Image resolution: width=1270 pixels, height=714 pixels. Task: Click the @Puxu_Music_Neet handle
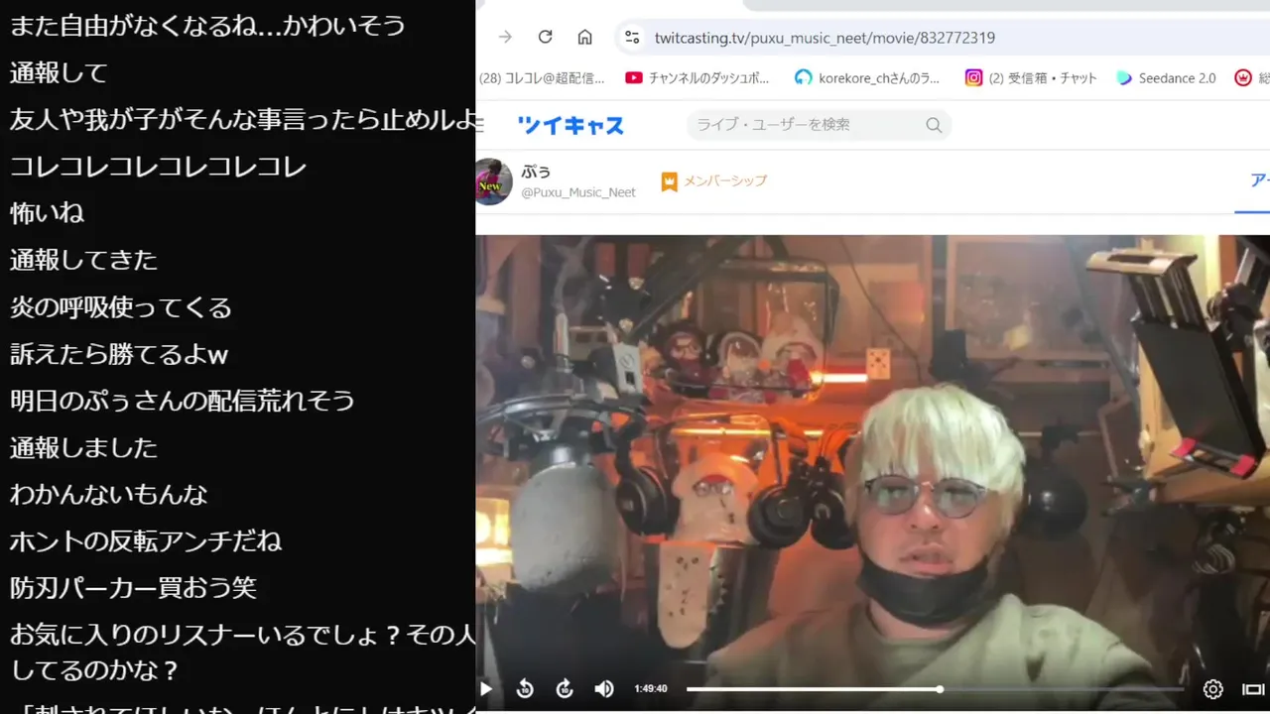point(578,192)
